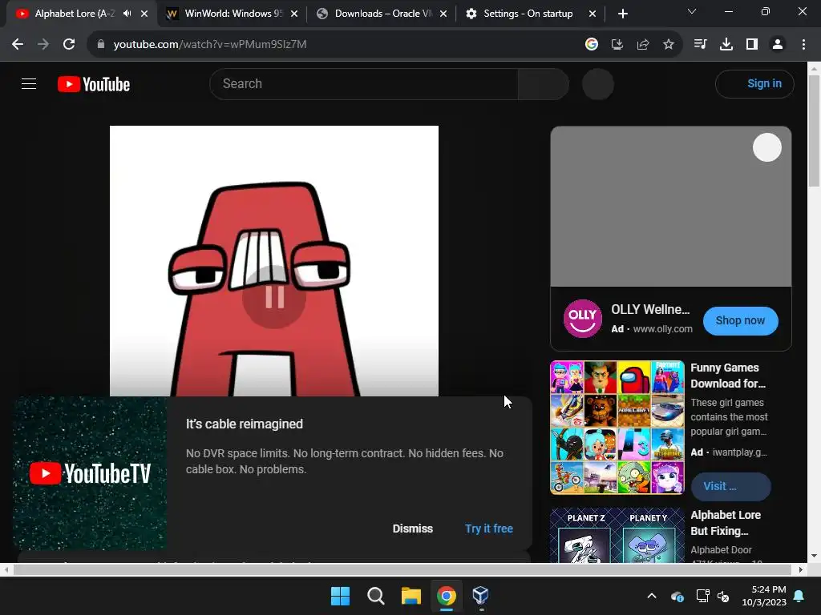Click the search submit button beside Search
The image size is (821, 615).
point(544,83)
